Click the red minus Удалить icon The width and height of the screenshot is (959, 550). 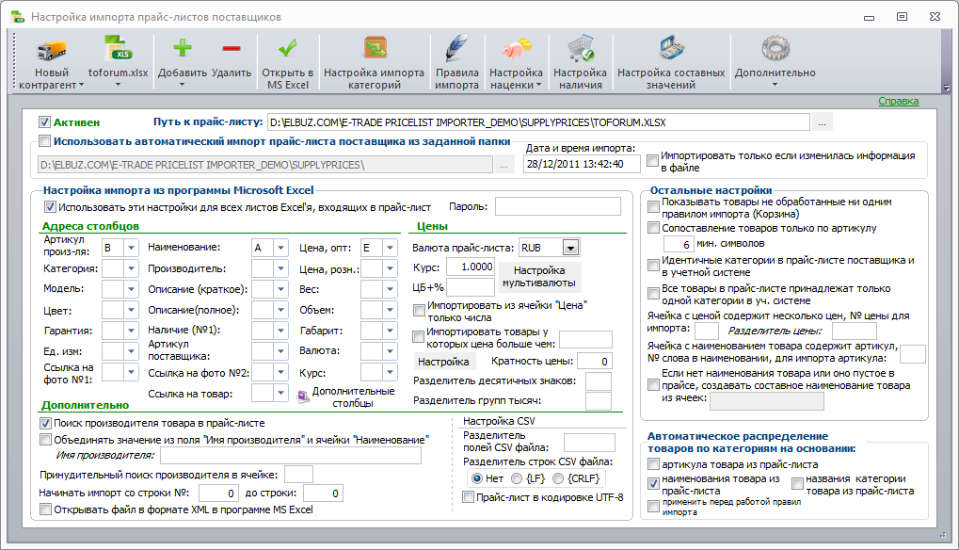point(232,48)
